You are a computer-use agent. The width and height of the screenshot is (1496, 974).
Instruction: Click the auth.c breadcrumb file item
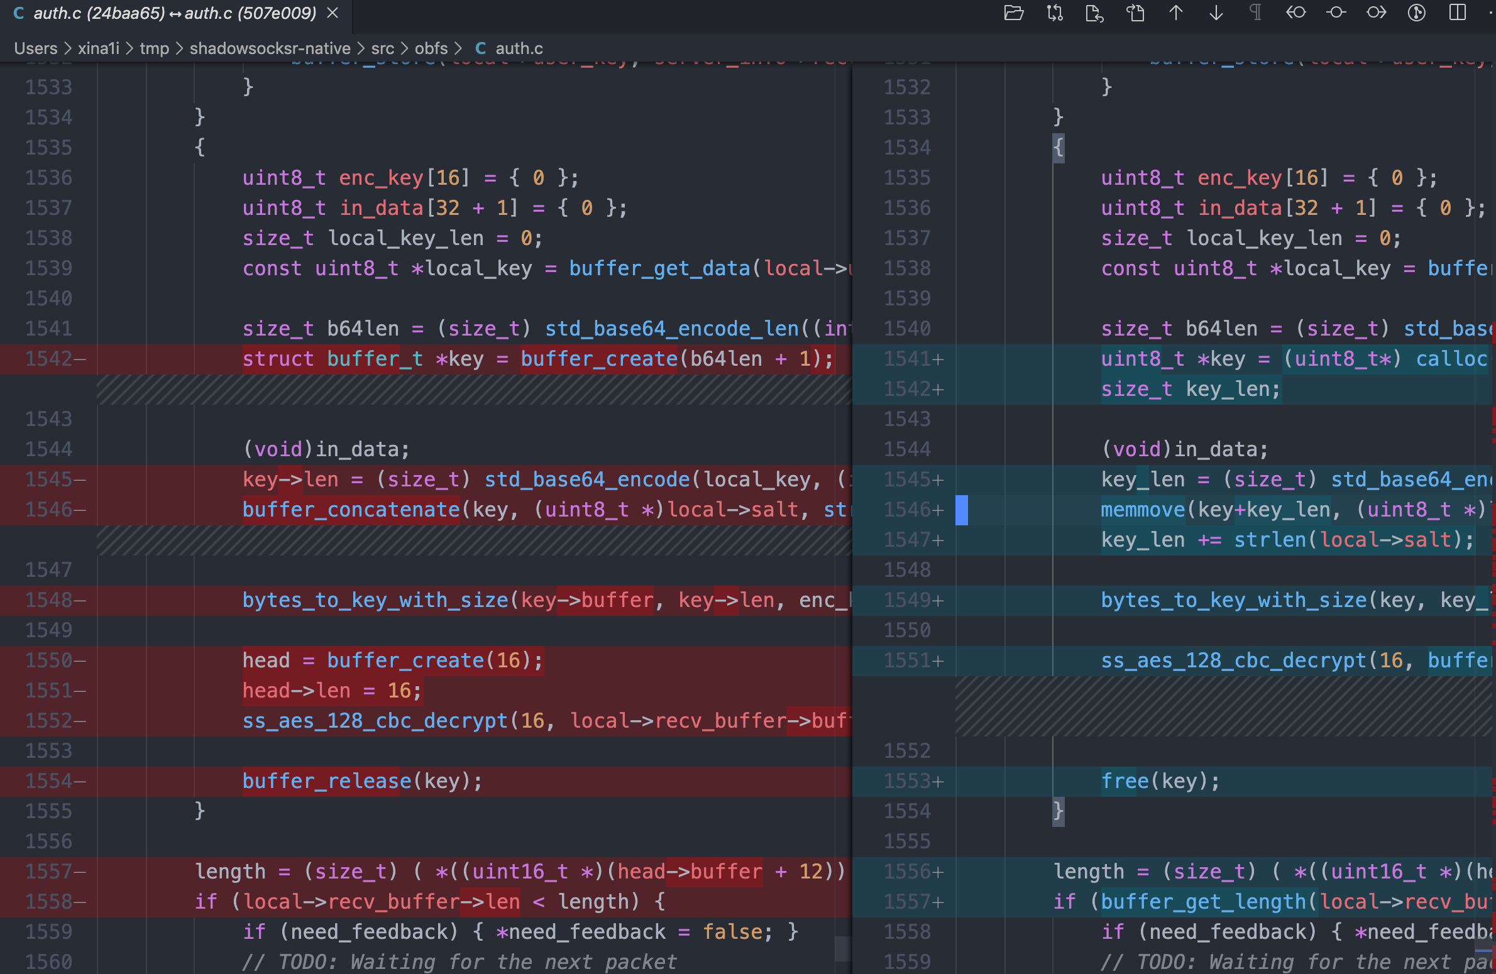pyautogui.click(x=519, y=48)
